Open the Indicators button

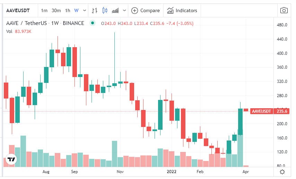[182, 10]
